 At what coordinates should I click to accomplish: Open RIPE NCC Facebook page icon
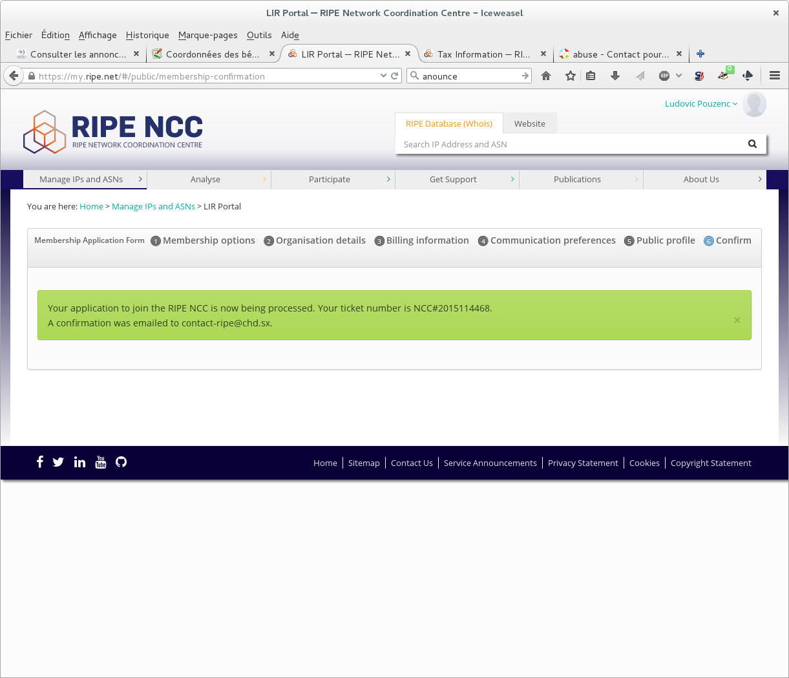39,461
